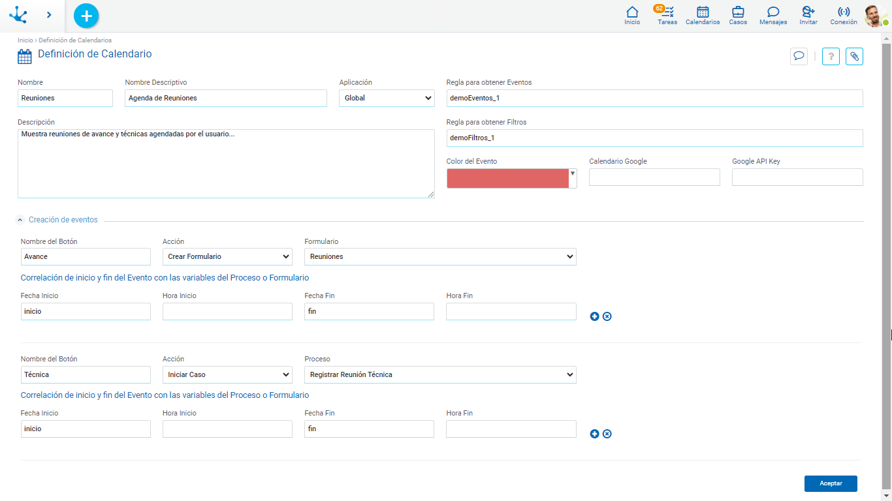Collapse the Creación de eventos section
The image size is (892, 501).
click(x=20, y=220)
